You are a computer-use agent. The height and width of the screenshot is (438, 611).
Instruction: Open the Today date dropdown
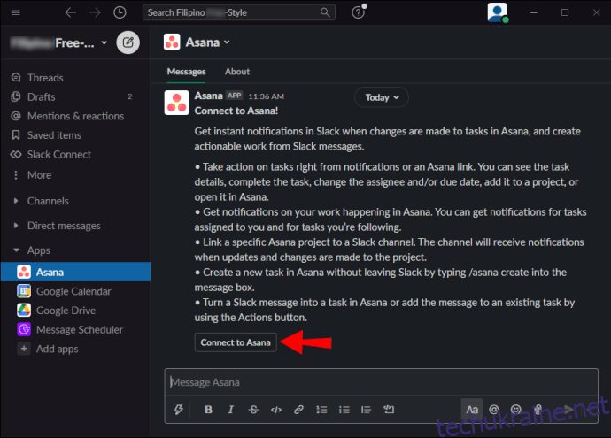(x=382, y=97)
